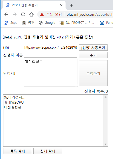Click the 추첨하기 draw button
Screen dimensions: 113x159
(x=93, y=73)
